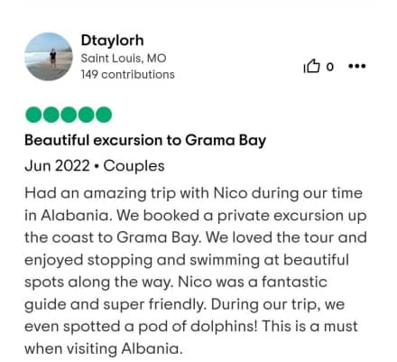Open Dtaylorh's round profile photo

click(49, 57)
